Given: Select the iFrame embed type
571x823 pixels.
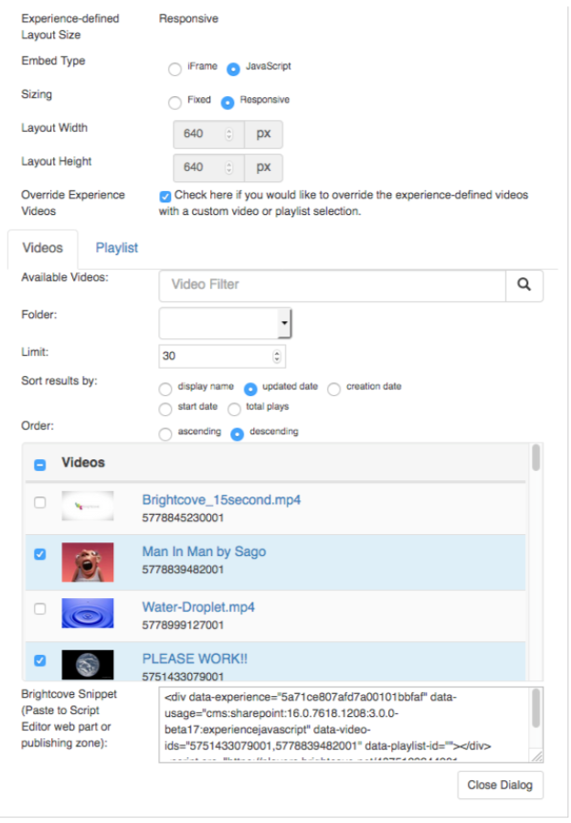Looking at the screenshot, I should pos(174,69).
